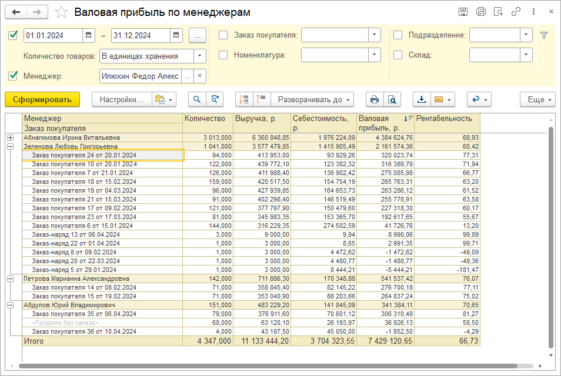Open the find magnifier icon in toolbar
Viewport: 561px width, 376px height.
(x=197, y=100)
